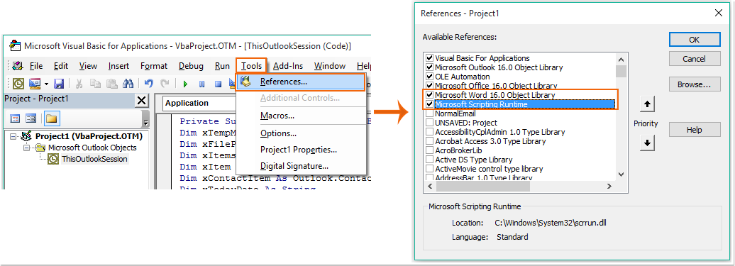Move reference up with the Priority up arrow
The height and width of the screenshot is (266, 735).
(647, 105)
